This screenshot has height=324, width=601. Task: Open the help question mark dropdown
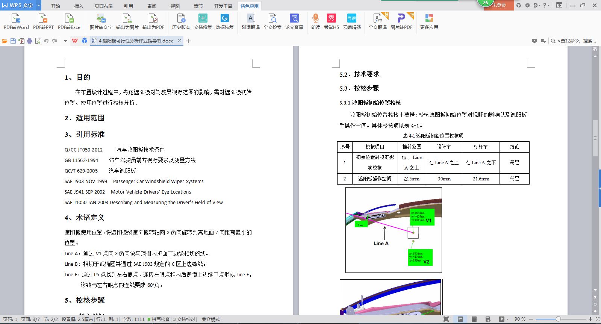click(546, 5)
